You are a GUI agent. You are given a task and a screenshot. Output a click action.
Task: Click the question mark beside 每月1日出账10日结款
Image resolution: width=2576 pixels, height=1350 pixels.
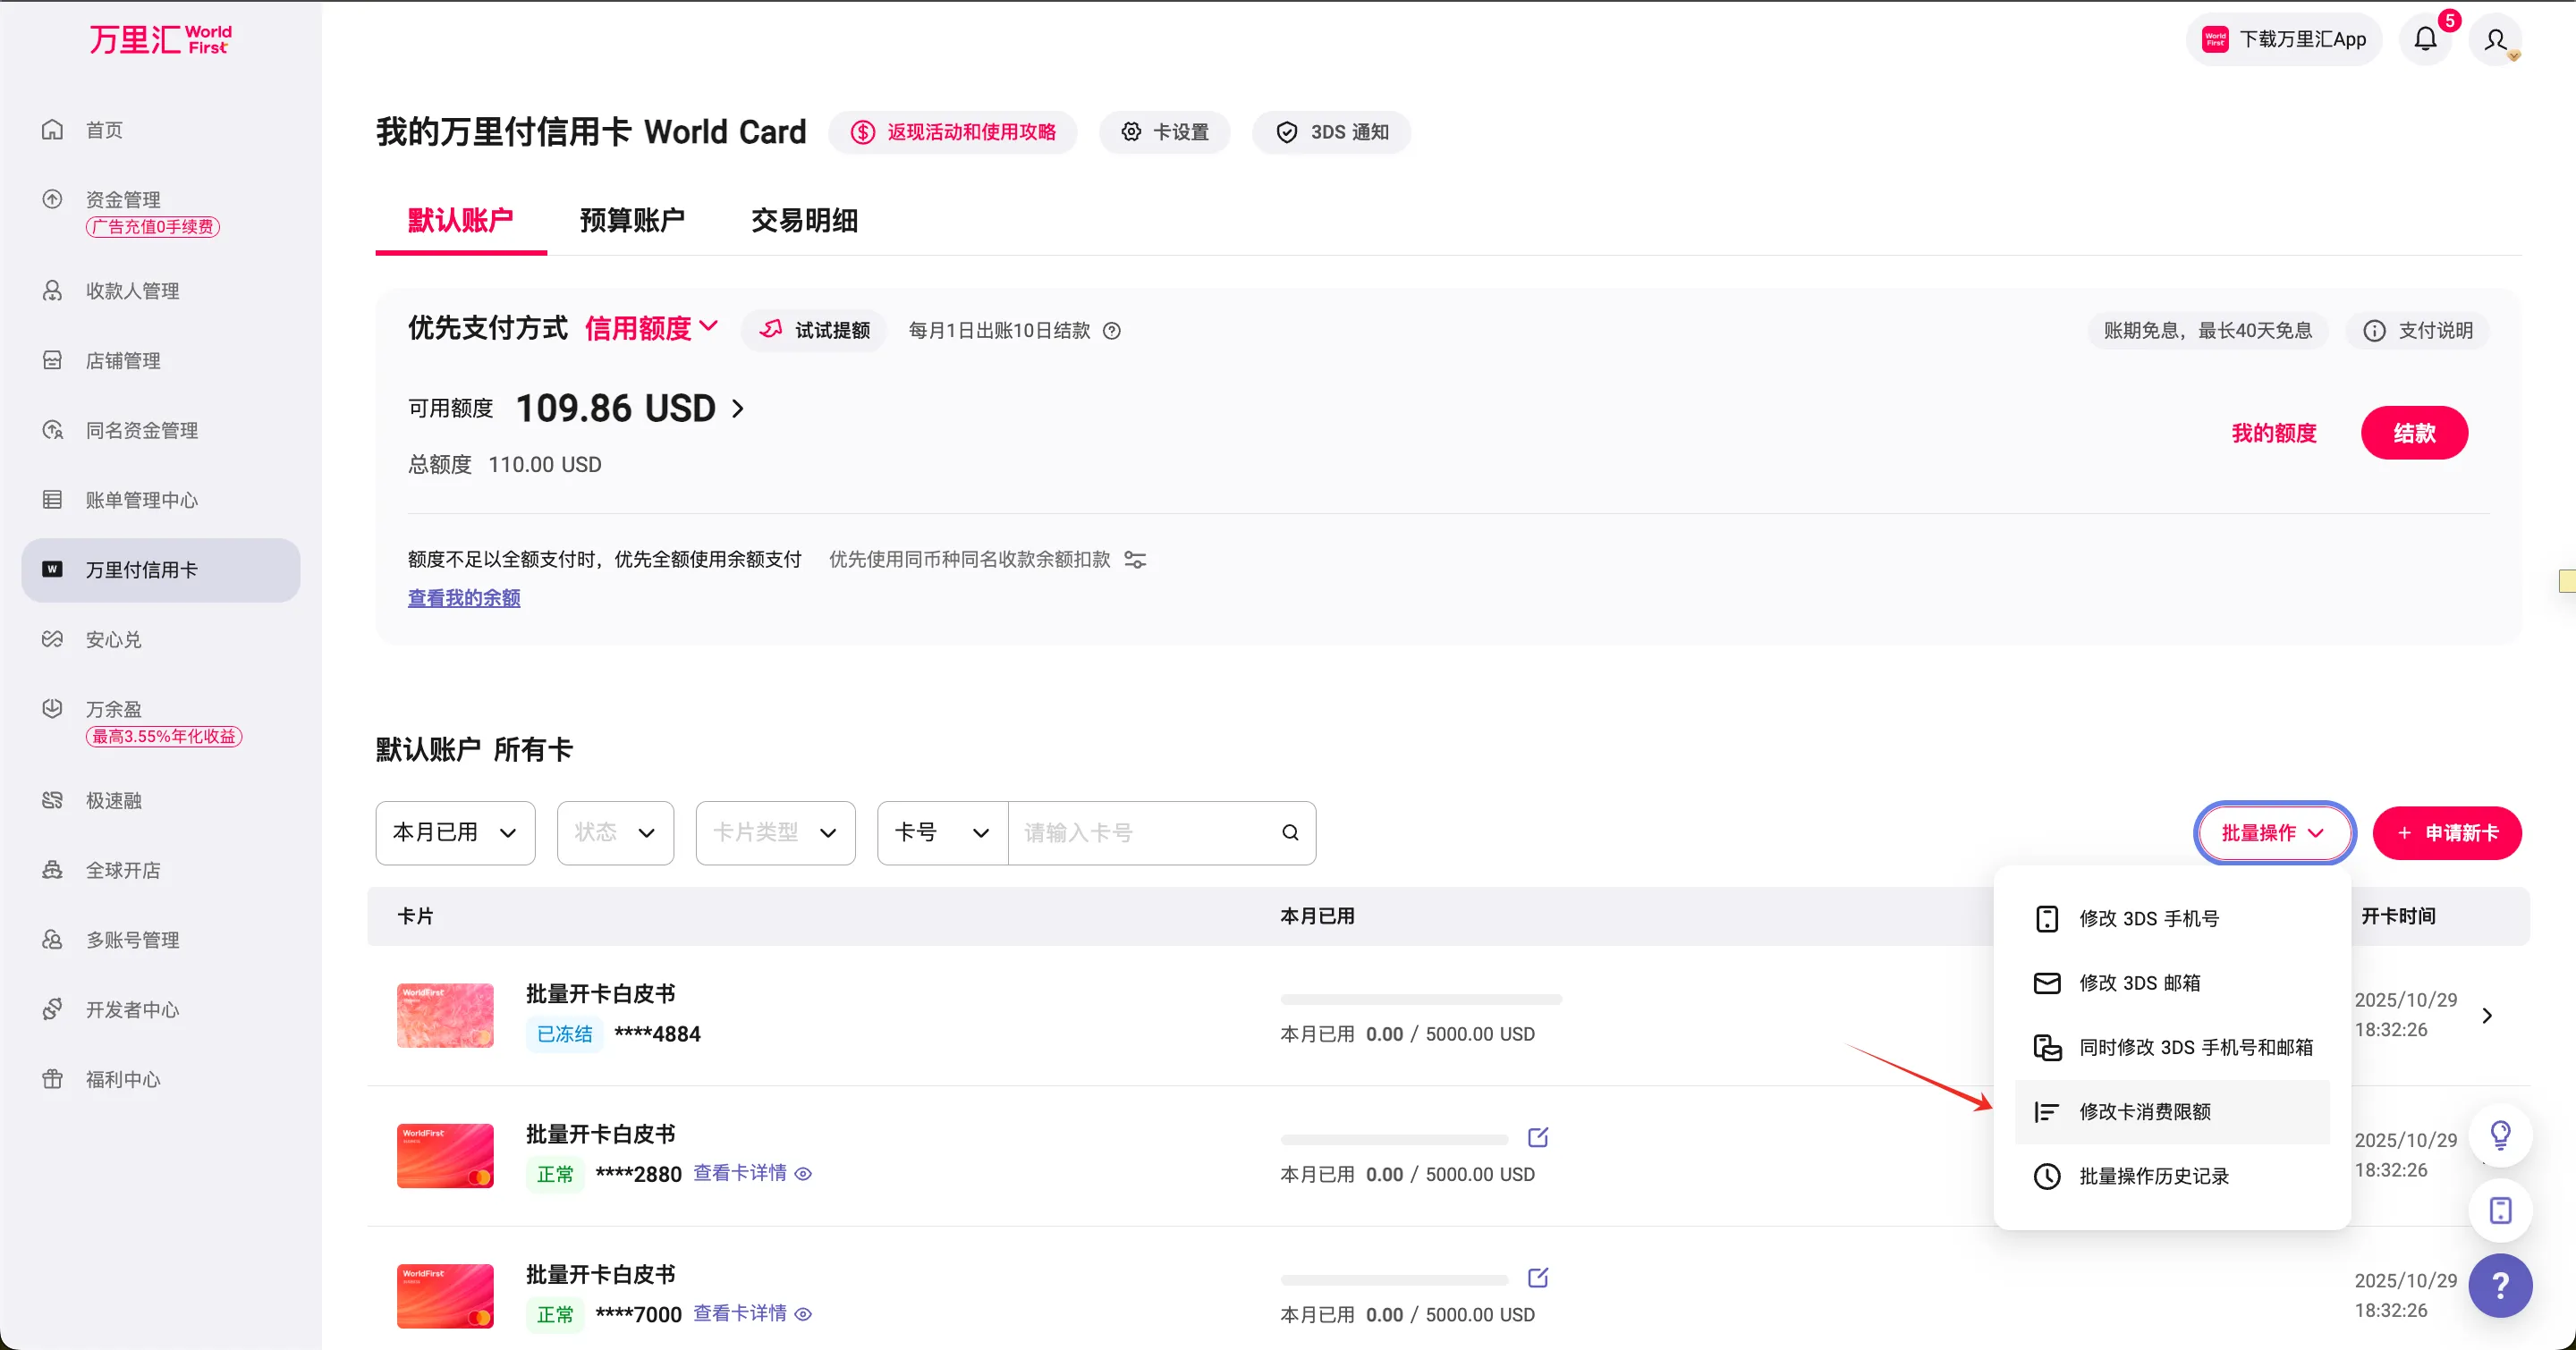pyautogui.click(x=1113, y=331)
